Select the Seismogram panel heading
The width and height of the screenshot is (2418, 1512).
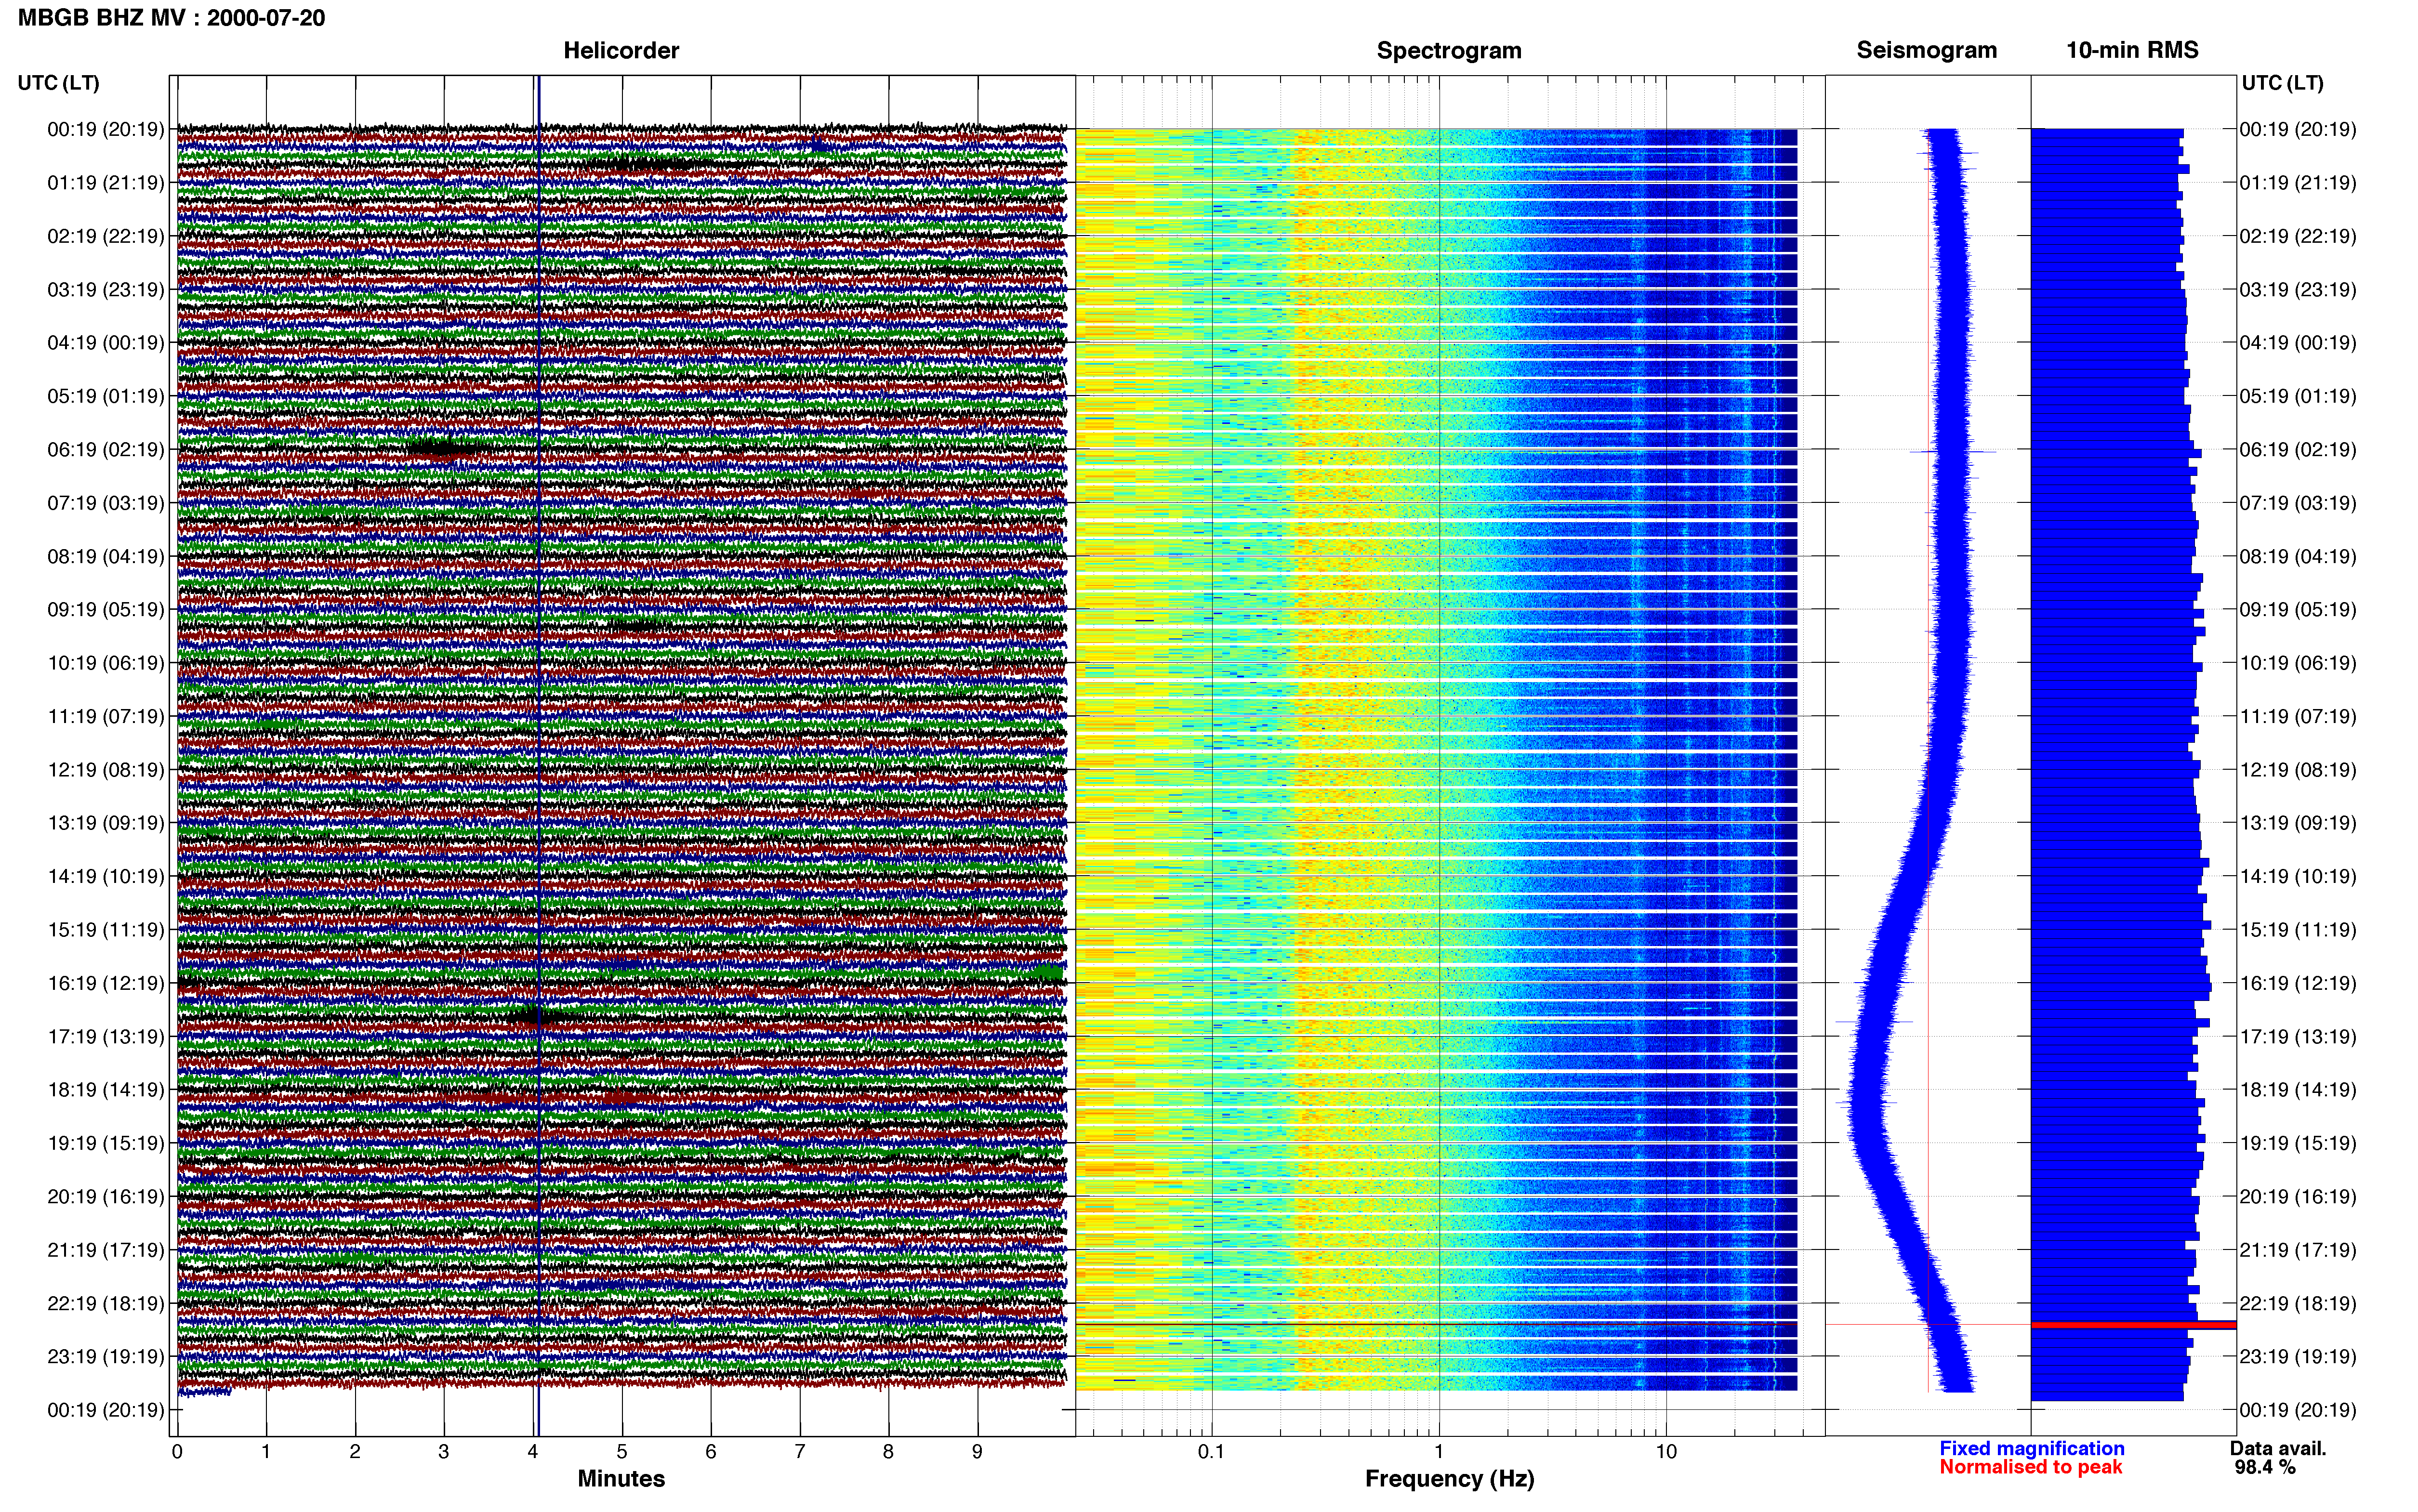(x=1926, y=50)
